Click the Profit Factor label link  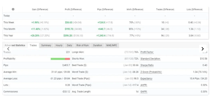pyautogui.click(x=147, y=52)
